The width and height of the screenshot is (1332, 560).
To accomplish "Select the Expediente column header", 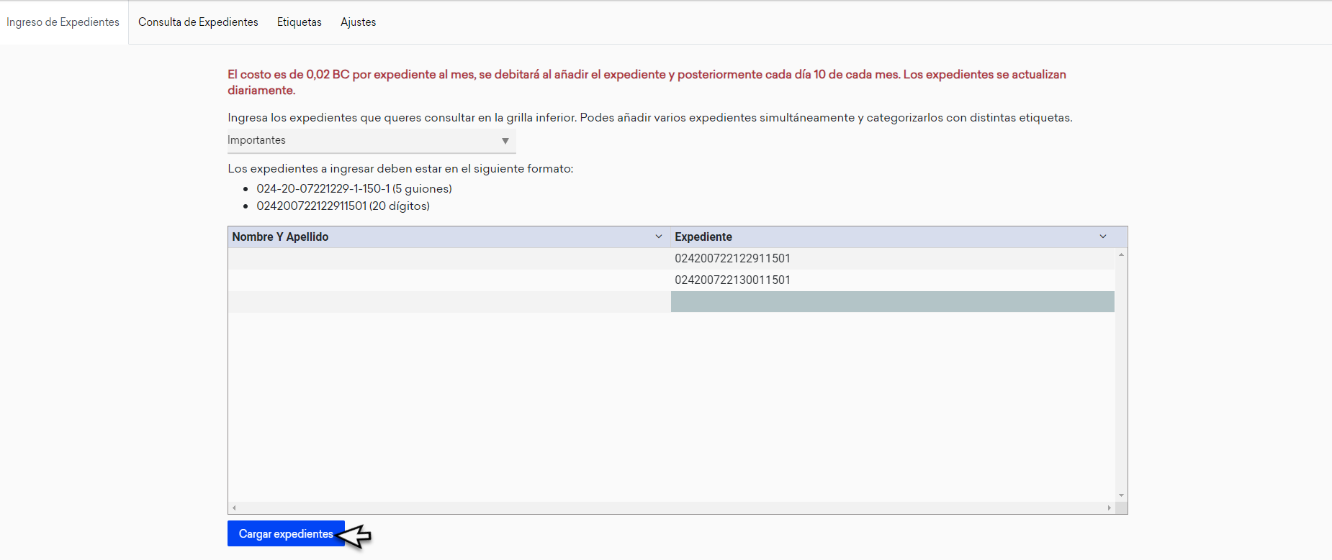I will click(x=893, y=237).
